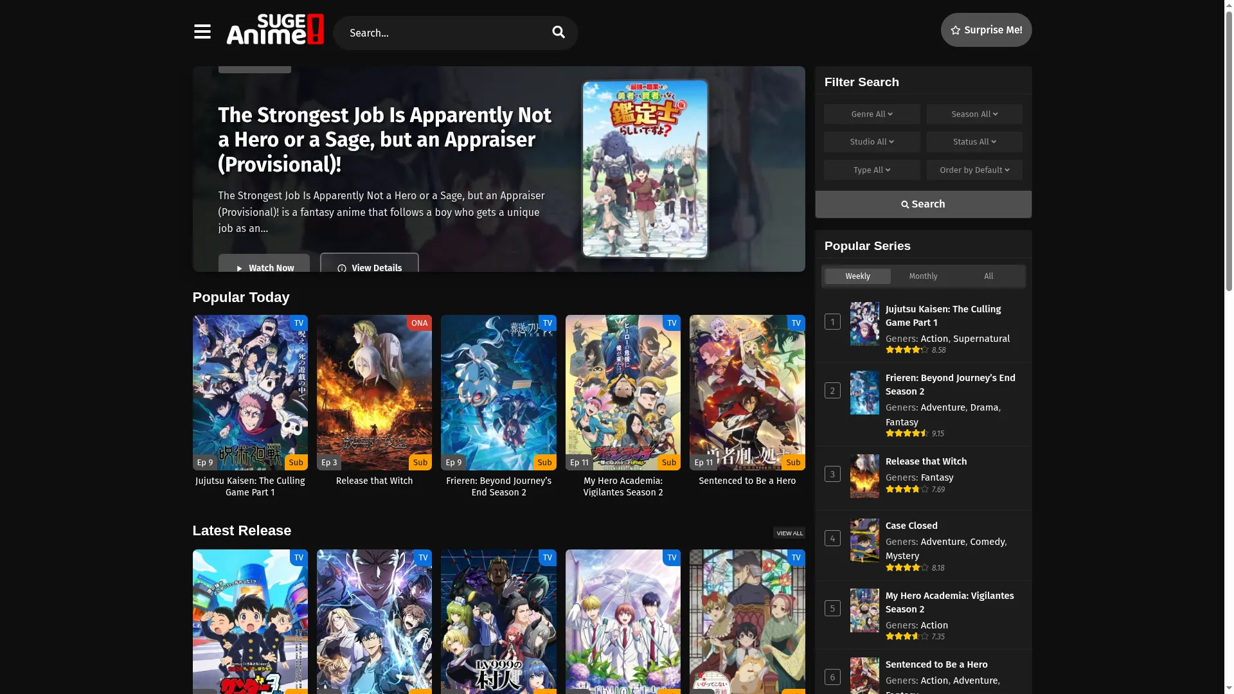
Task: Open Frieren title in Popular Series
Action: click(x=950, y=384)
